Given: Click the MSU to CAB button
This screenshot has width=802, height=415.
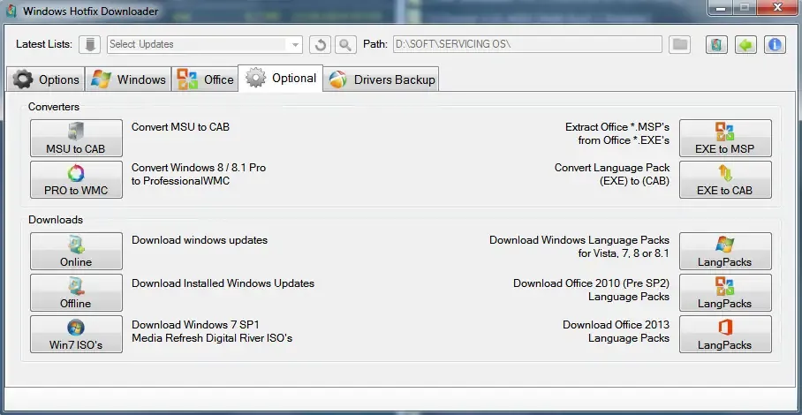Looking at the screenshot, I should (x=76, y=139).
